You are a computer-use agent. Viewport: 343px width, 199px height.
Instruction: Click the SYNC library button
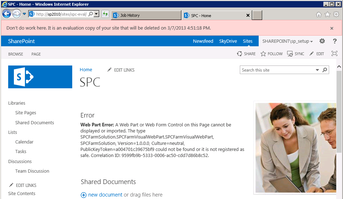(x=296, y=54)
